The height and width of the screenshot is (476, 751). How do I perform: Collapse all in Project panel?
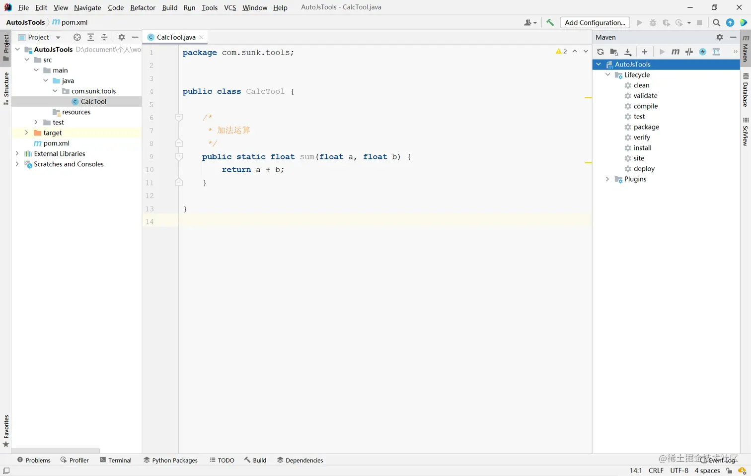tap(104, 37)
